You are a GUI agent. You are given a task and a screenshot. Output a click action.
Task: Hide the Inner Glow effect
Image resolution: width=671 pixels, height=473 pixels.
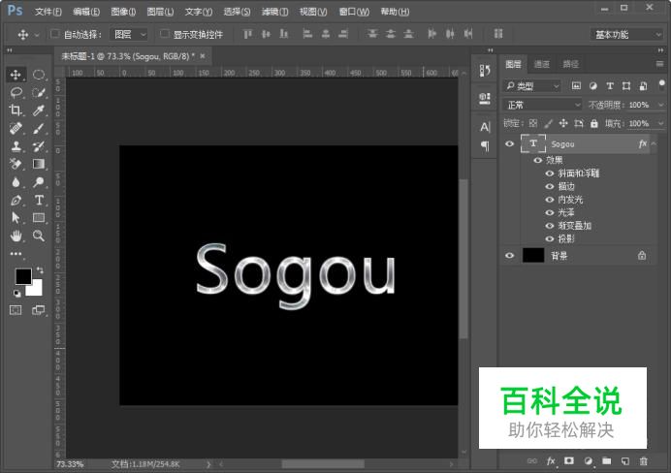click(x=550, y=200)
